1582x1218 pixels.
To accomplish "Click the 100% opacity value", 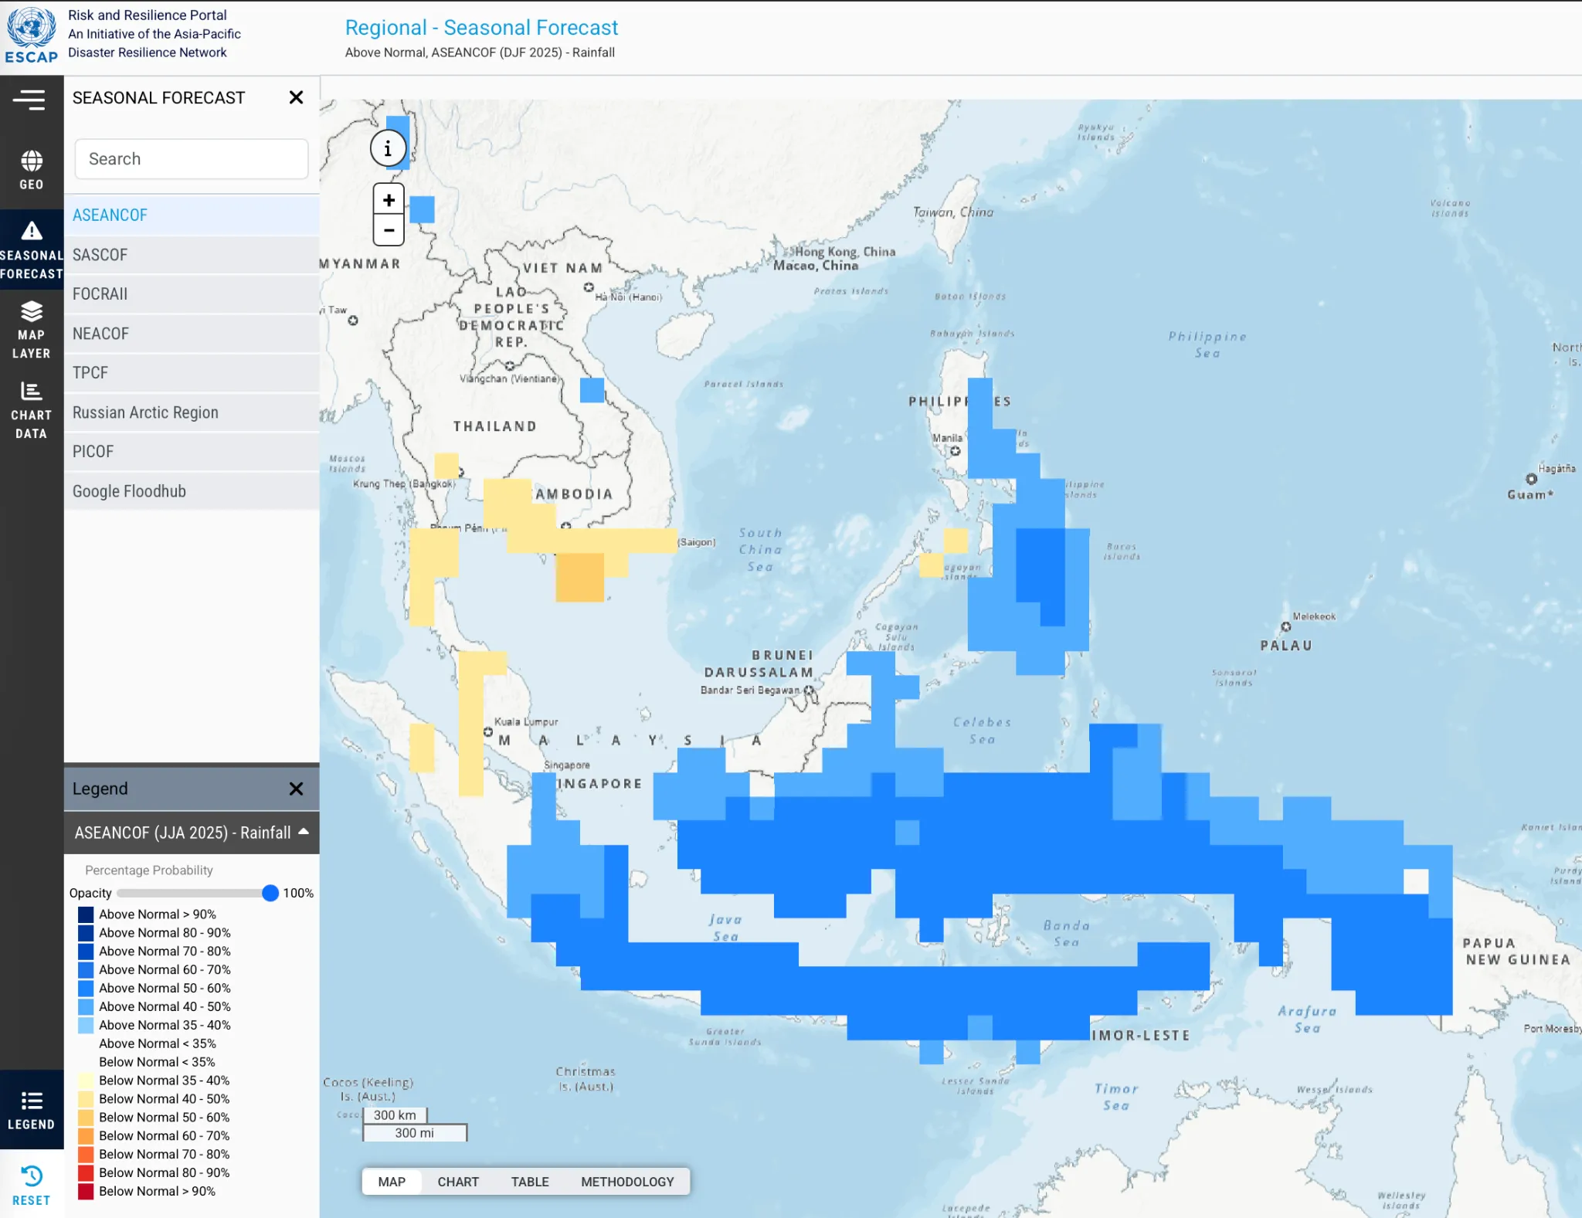I will (x=298, y=894).
